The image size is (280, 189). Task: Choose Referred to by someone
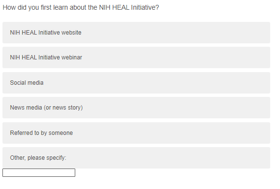(136, 133)
